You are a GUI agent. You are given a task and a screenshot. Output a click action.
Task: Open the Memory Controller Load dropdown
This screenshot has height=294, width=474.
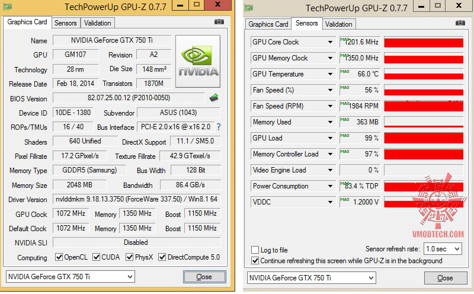coord(330,154)
